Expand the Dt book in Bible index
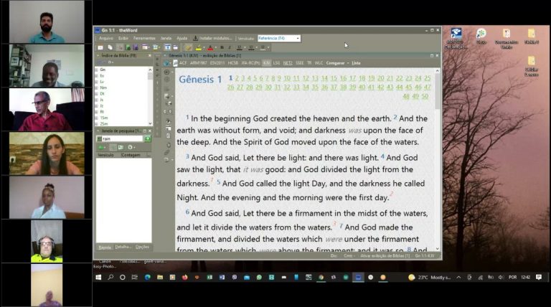 (x=97, y=94)
